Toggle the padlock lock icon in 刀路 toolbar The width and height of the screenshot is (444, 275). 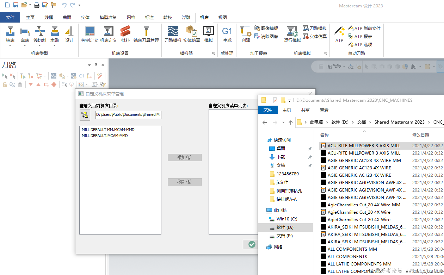point(5,85)
